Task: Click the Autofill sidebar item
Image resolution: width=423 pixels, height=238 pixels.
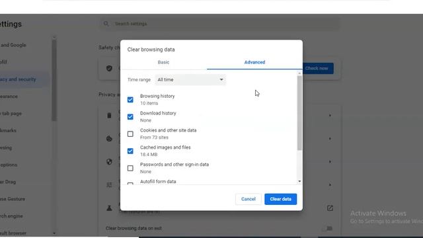Action: click(x=4, y=62)
